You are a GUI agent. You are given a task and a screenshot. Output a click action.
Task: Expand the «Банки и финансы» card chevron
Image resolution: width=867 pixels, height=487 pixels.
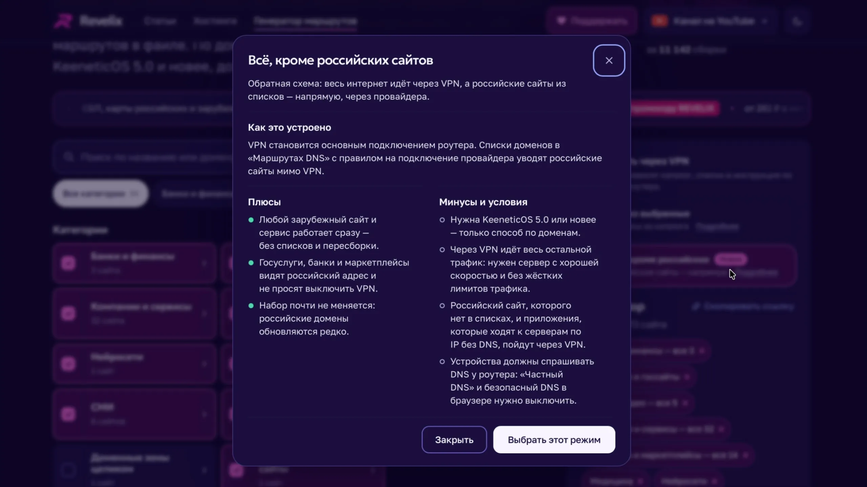click(204, 263)
